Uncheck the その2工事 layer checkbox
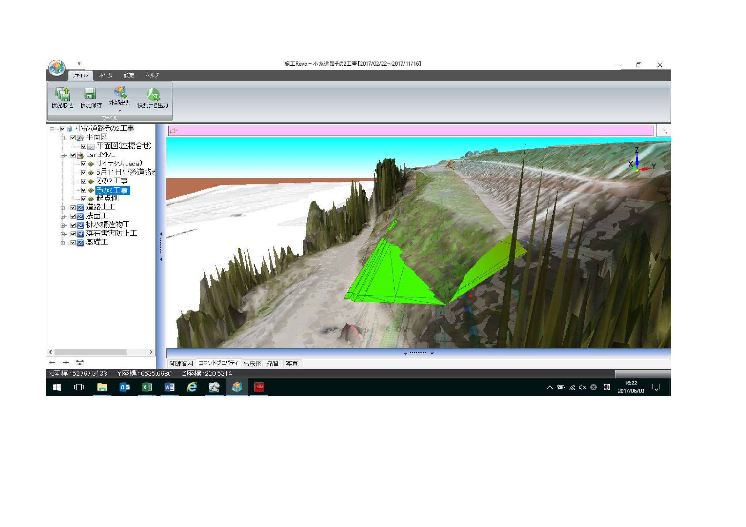 pyautogui.click(x=84, y=181)
